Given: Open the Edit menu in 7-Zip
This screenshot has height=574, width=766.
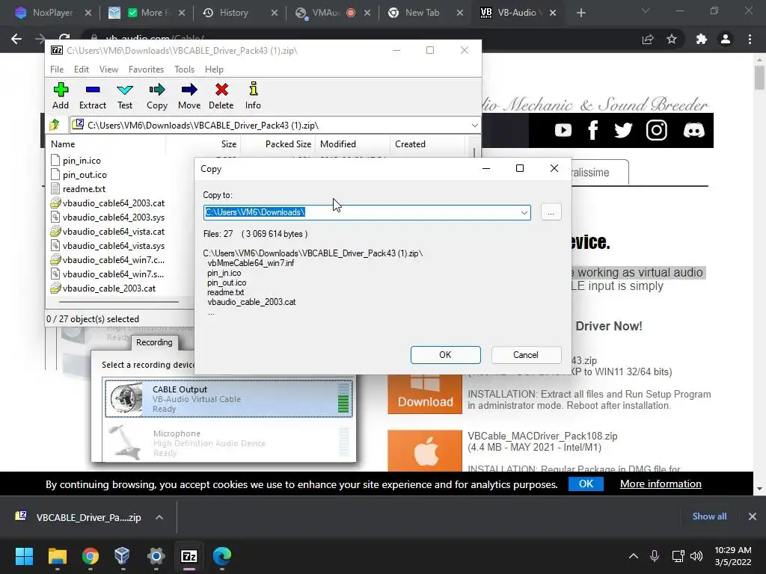Looking at the screenshot, I should coord(81,70).
